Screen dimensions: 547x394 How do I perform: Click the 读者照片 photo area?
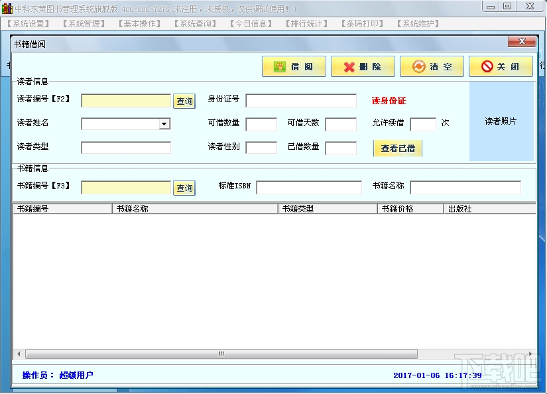coord(501,121)
